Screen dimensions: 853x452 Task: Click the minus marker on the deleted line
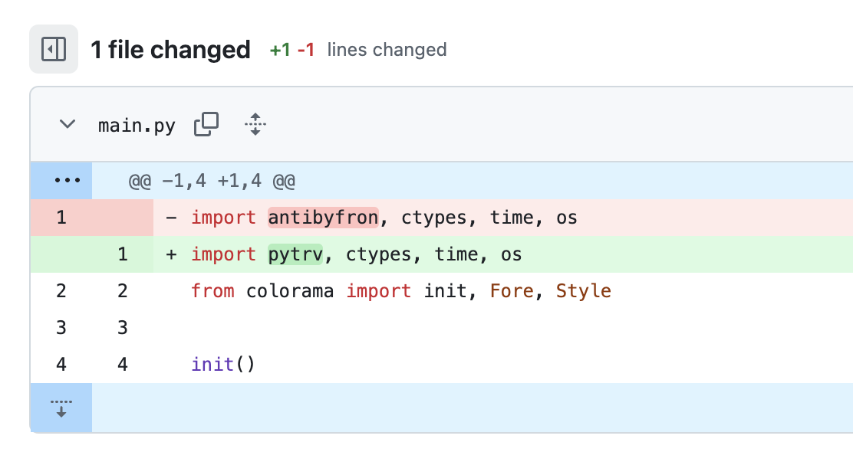pos(171,218)
